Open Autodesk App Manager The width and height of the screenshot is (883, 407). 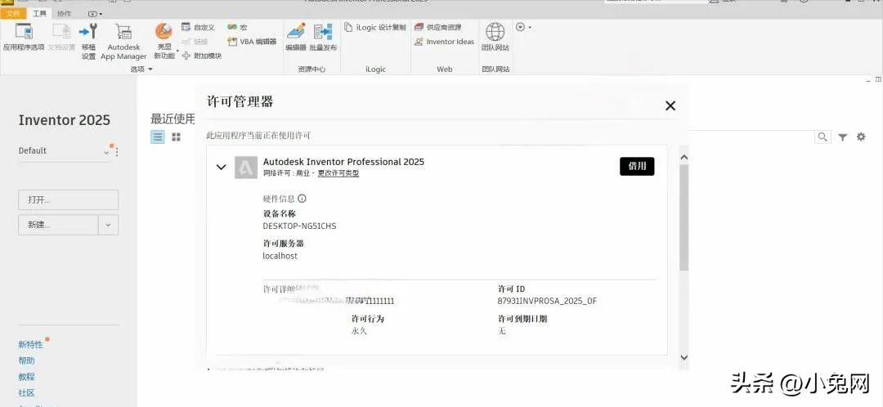pyautogui.click(x=123, y=41)
